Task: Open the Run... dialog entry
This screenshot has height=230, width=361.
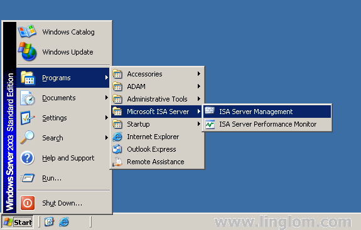Action: click(63, 178)
